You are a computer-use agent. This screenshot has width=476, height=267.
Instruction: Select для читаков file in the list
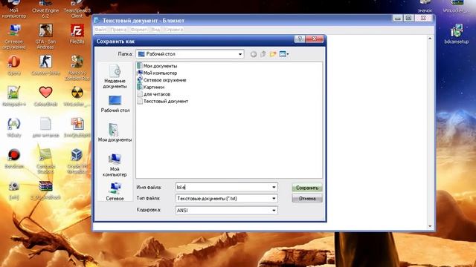(154, 94)
